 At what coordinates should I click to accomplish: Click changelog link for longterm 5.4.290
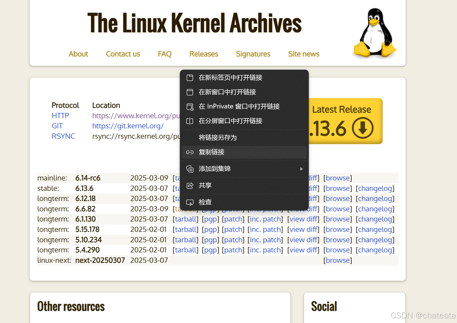click(x=375, y=250)
